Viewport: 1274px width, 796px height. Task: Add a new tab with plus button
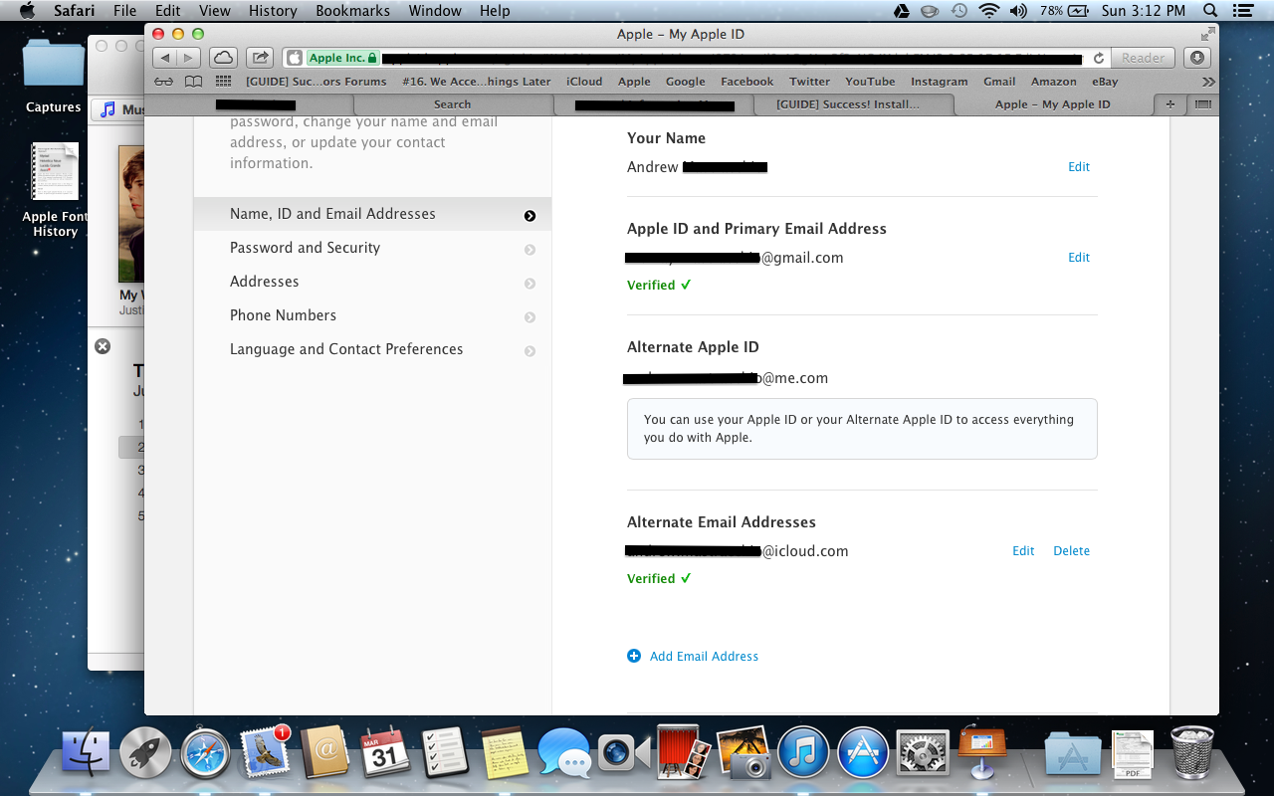click(x=1169, y=104)
